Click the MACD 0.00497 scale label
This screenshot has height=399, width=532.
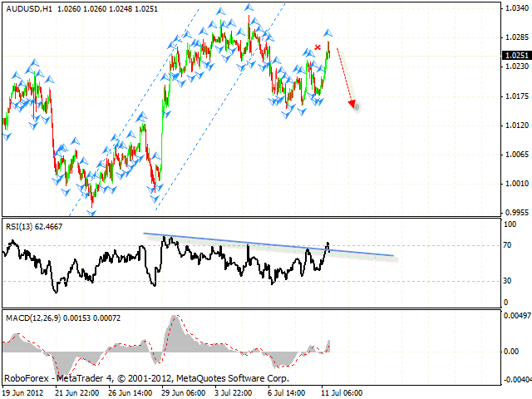517,317
